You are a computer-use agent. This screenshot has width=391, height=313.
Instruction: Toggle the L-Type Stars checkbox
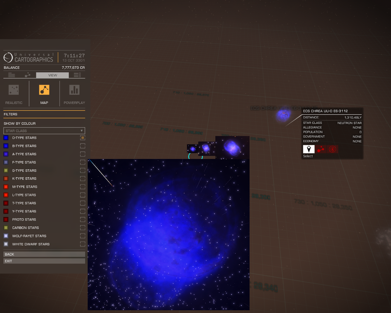point(82,195)
